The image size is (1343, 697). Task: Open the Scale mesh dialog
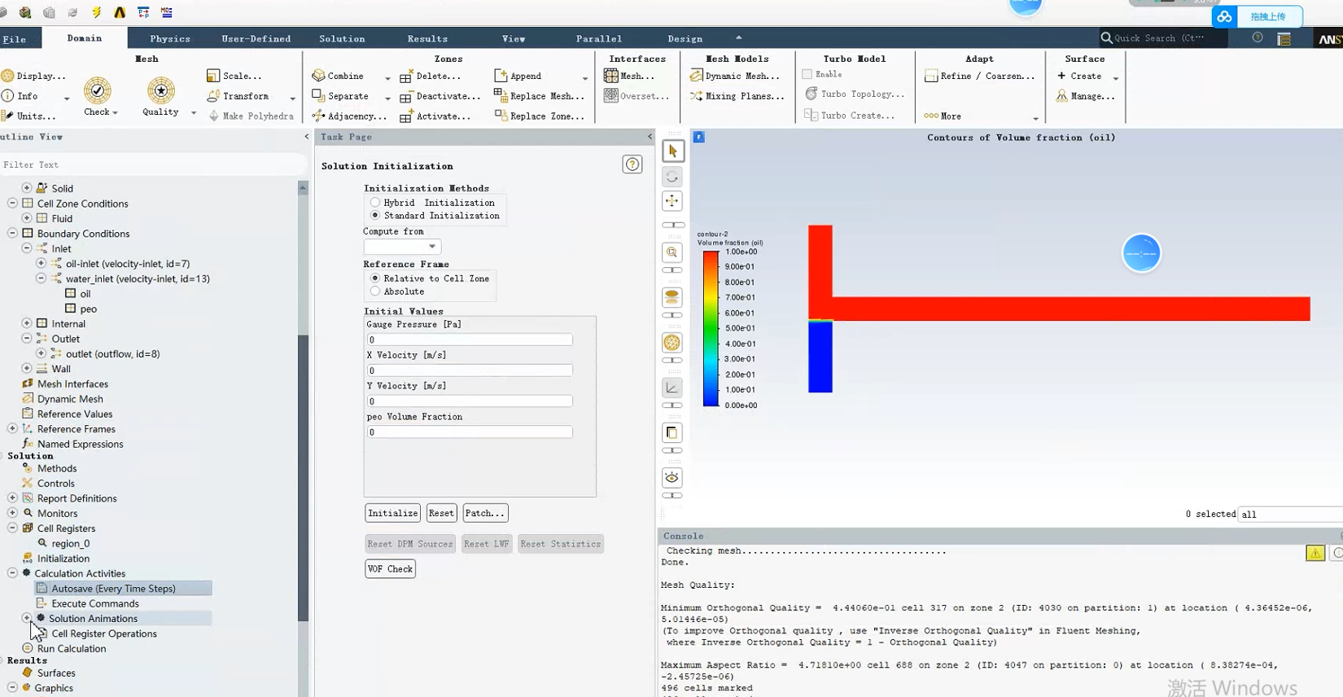(x=234, y=76)
